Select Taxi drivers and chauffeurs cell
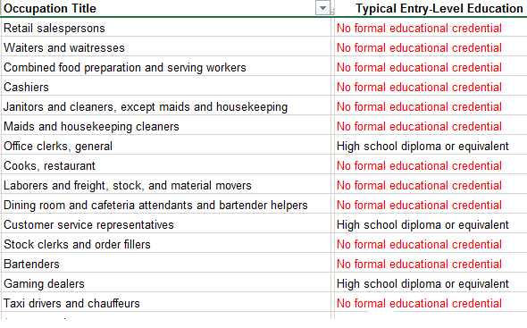 coord(166,303)
